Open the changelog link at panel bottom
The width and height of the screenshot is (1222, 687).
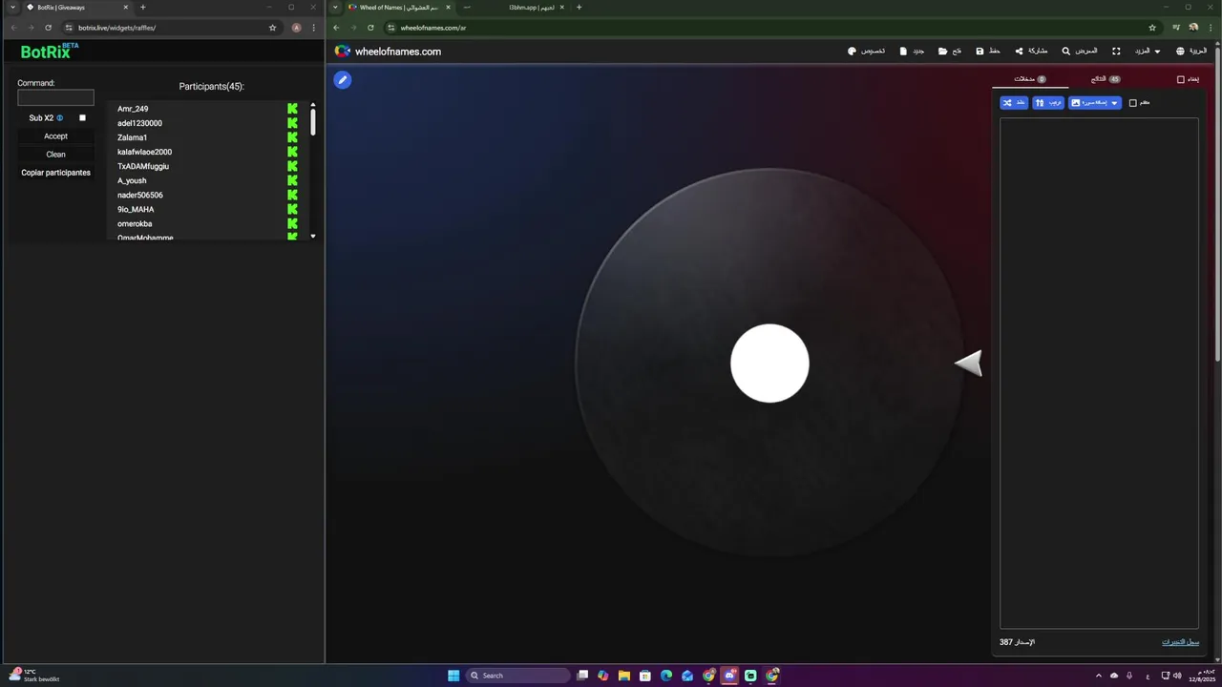coord(1180,642)
